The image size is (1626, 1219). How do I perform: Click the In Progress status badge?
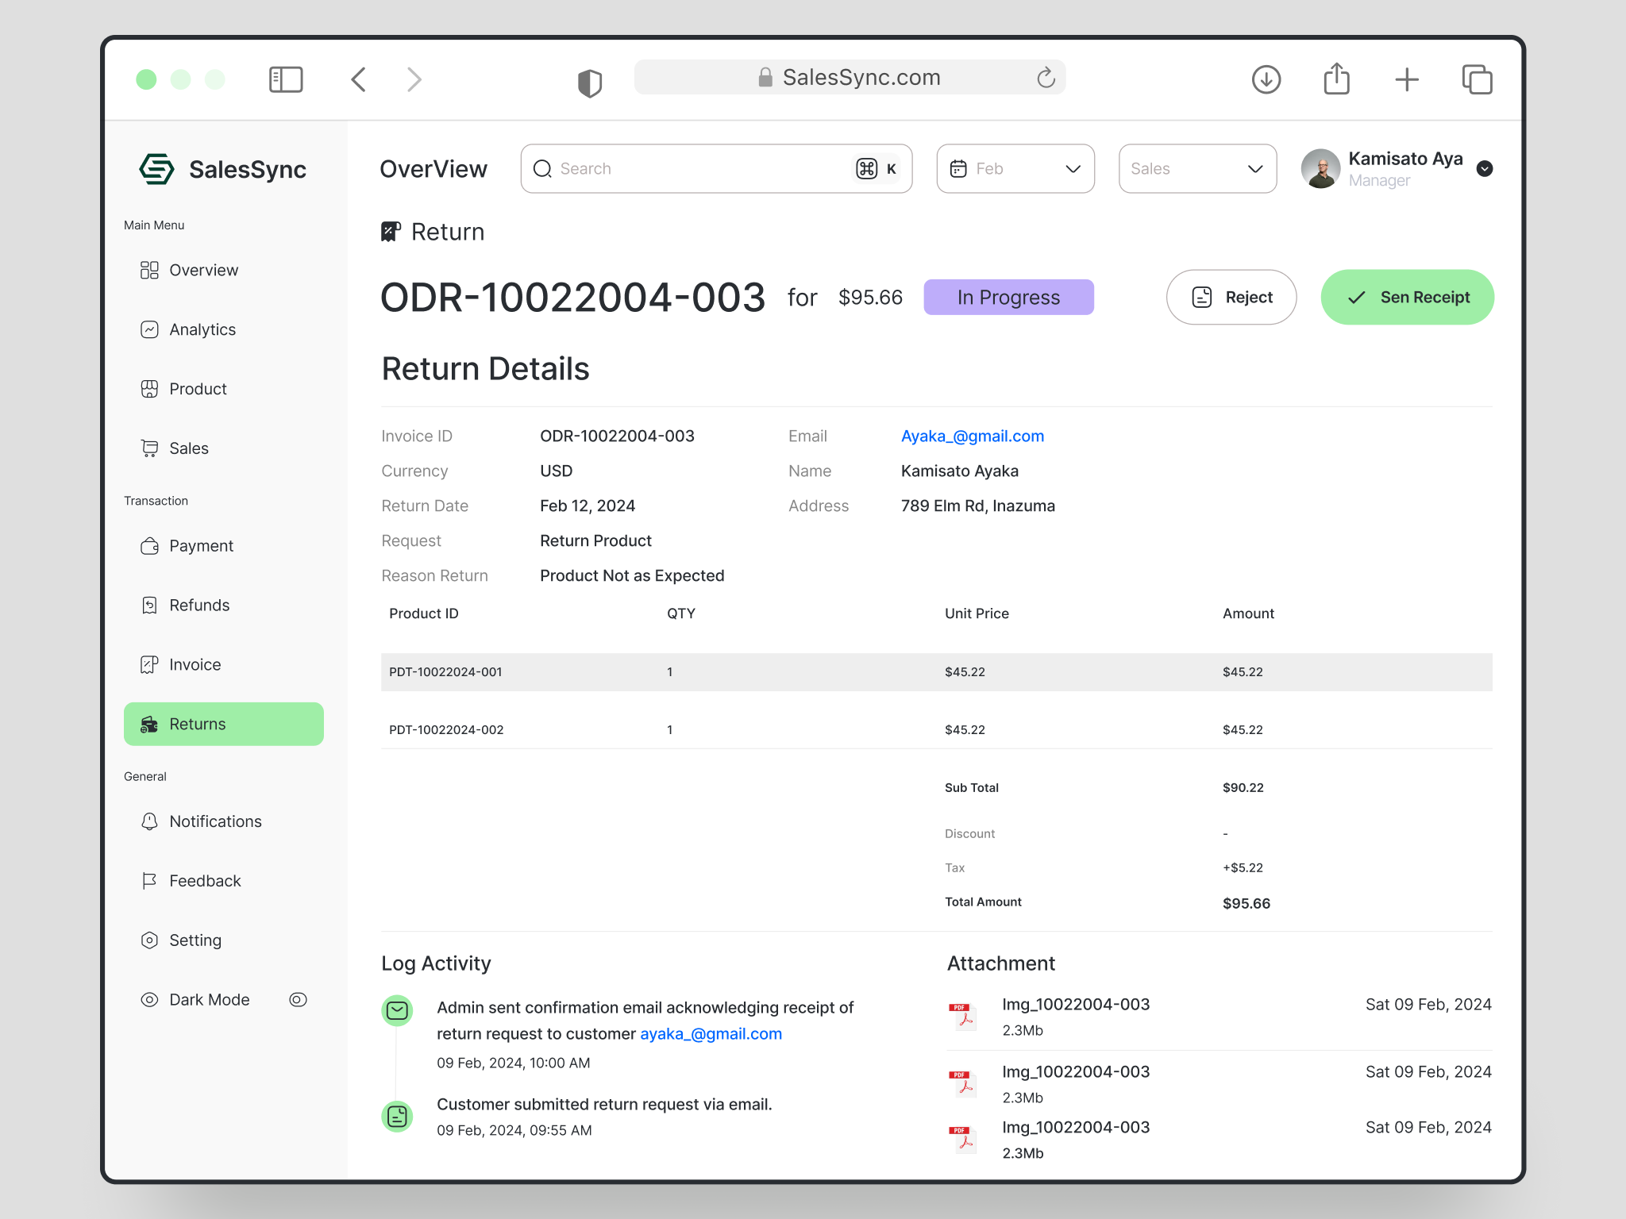pyautogui.click(x=1008, y=297)
